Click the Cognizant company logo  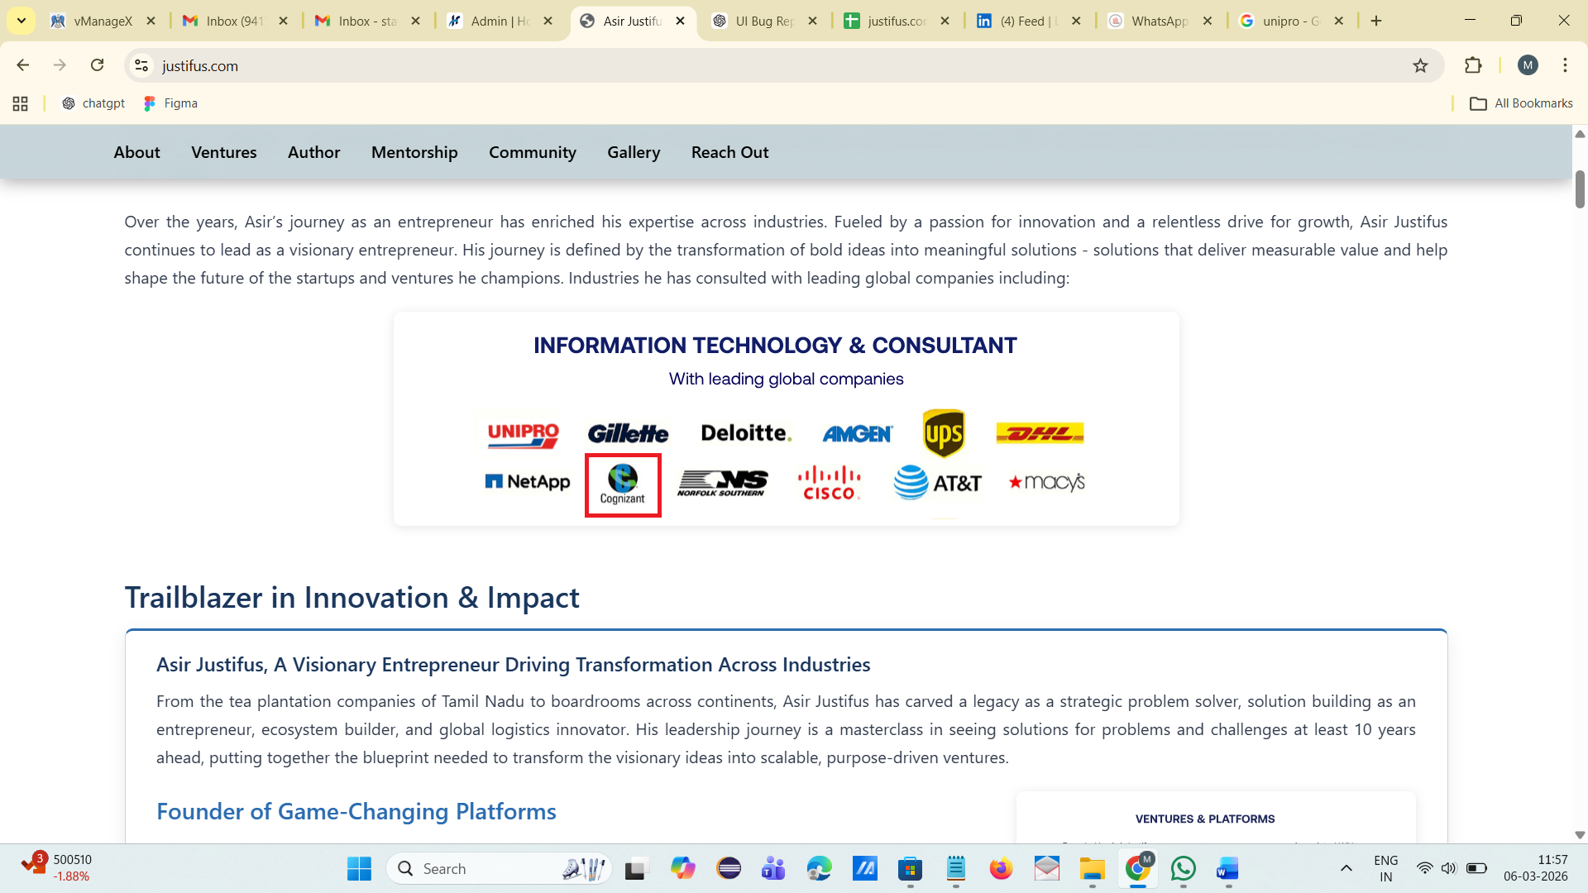click(x=622, y=485)
